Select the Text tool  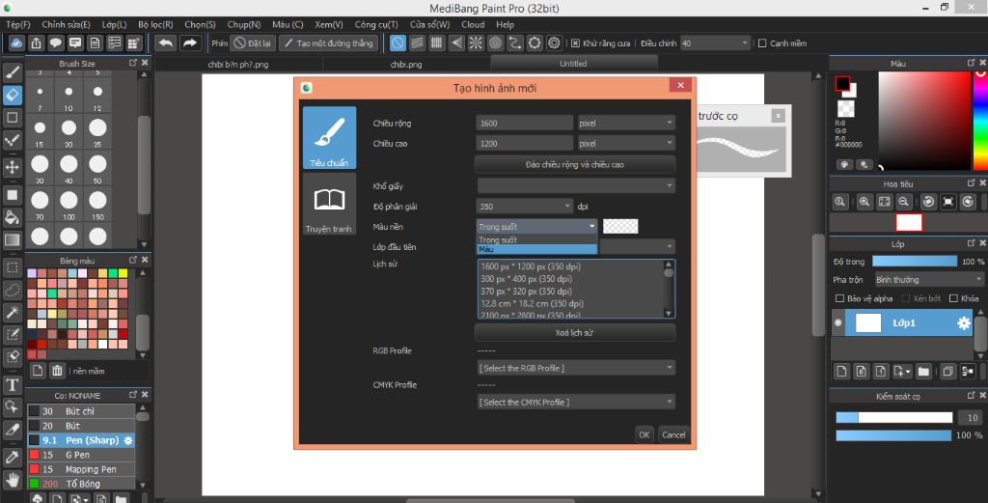point(12,385)
